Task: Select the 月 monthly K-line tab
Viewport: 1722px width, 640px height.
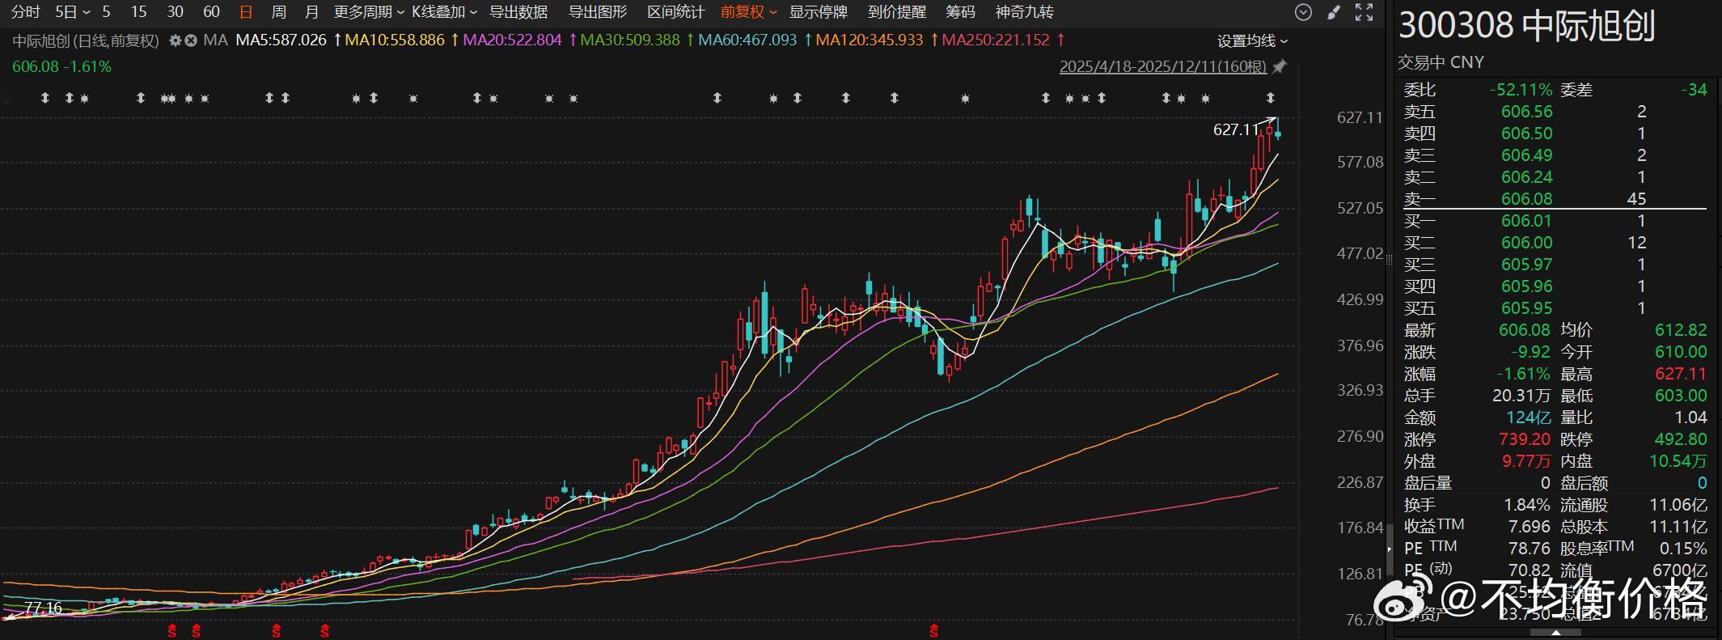Action: tap(311, 12)
